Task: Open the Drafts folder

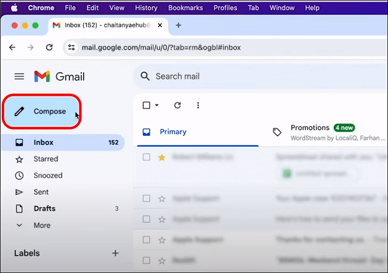Action: pos(45,209)
